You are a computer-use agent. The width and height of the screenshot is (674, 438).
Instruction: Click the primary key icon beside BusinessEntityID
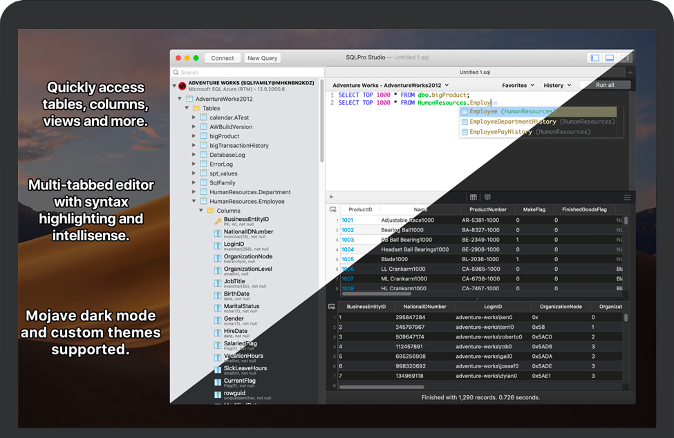tap(217, 221)
